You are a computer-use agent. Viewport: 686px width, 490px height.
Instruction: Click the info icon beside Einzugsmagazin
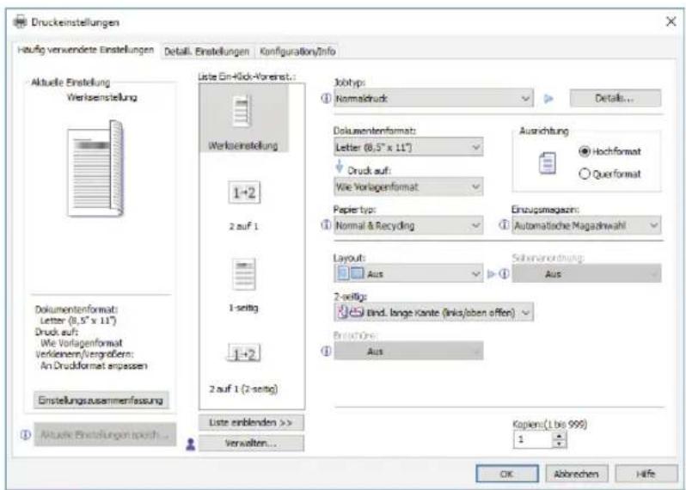(x=504, y=225)
